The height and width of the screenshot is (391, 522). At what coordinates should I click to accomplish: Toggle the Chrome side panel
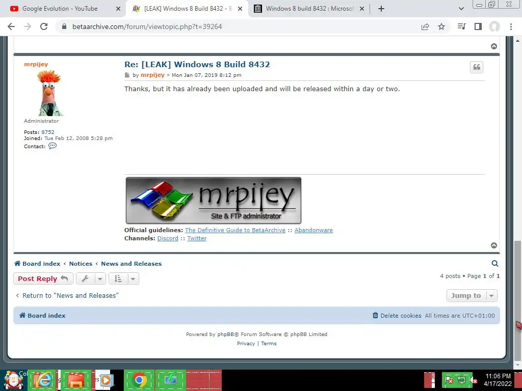point(478,26)
